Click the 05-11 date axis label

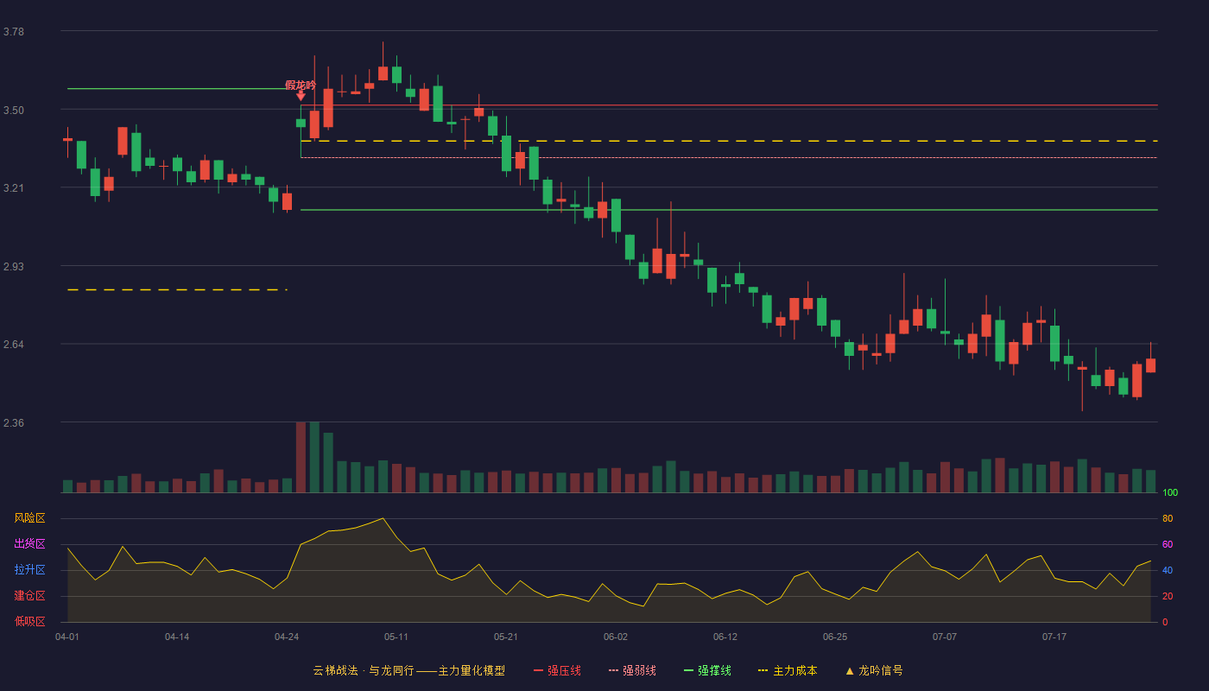[x=396, y=637]
